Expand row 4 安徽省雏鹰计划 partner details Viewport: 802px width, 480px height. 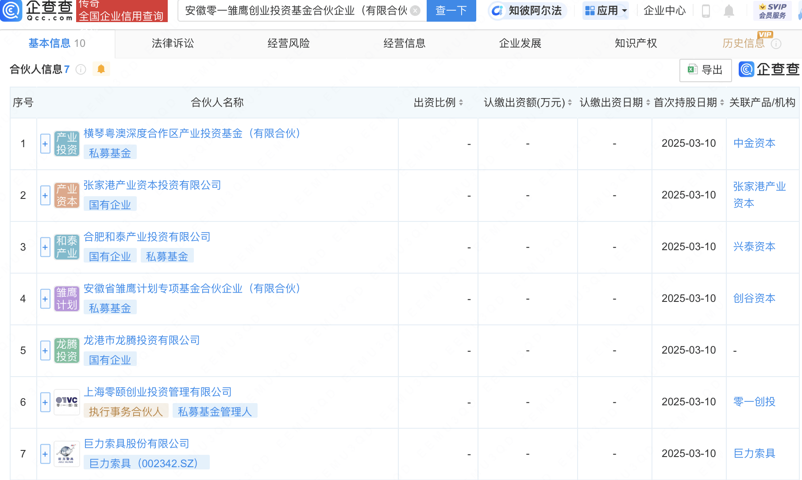(45, 299)
